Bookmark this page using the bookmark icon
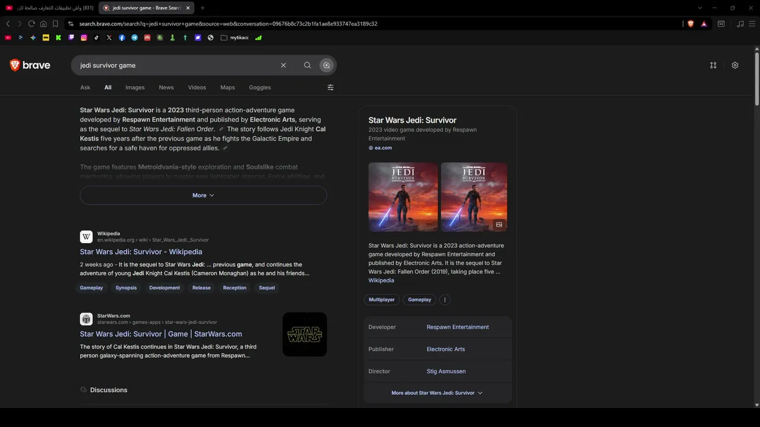Image resolution: width=760 pixels, height=427 pixels. click(x=55, y=24)
